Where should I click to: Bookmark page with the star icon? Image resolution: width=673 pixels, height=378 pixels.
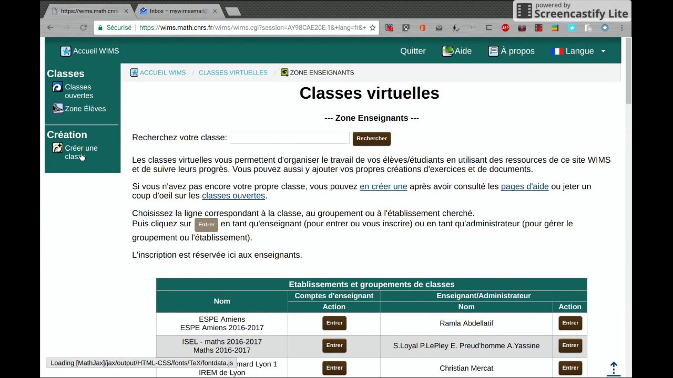click(373, 28)
